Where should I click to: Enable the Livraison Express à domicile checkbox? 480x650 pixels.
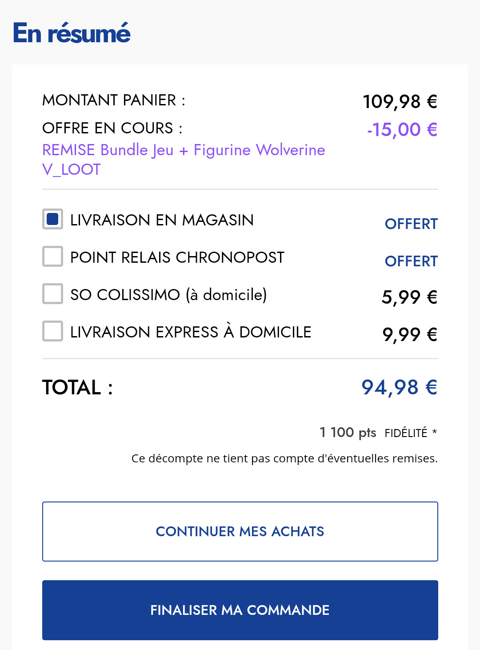(x=52, y=331)
